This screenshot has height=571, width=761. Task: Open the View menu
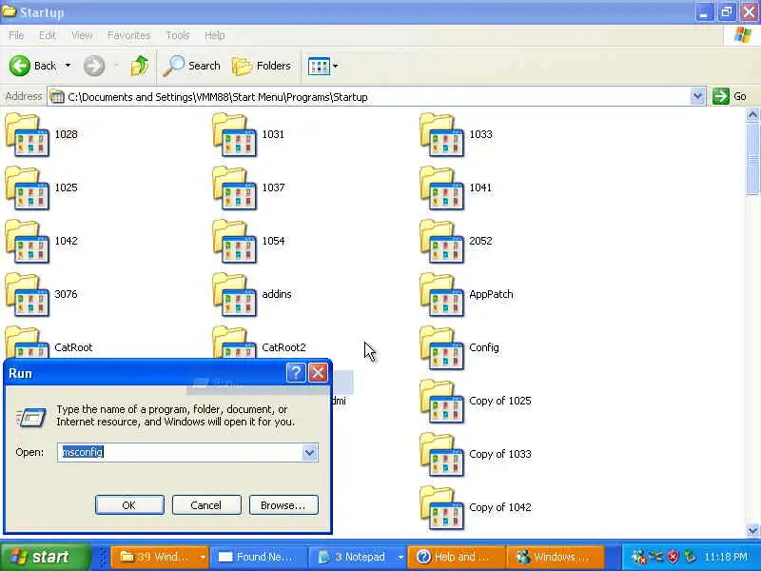[x=82, y=35]
